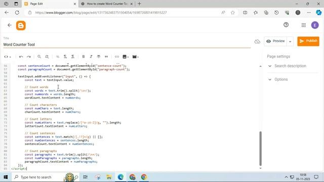Click the code editor vertical scrollbar thumb
The image size is (324, 182).
260,148
